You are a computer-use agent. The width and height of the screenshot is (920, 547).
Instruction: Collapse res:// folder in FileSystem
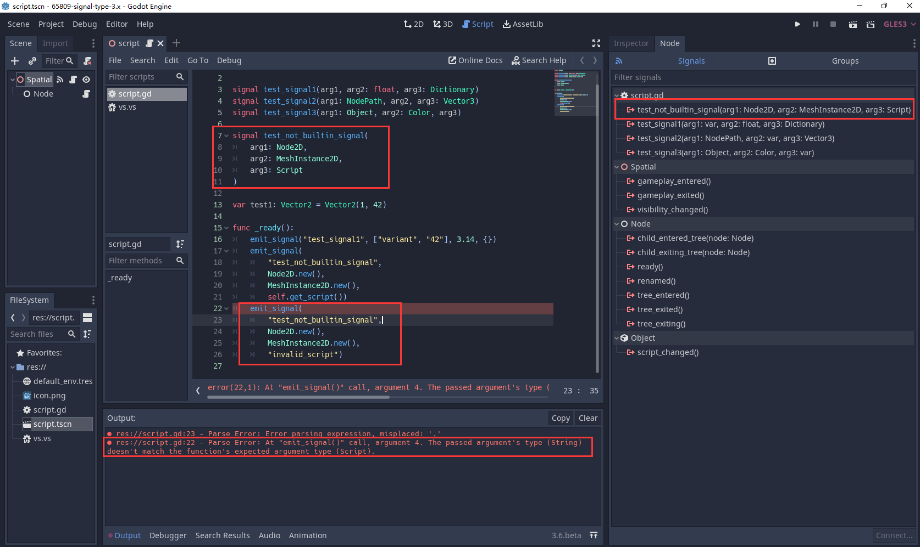[x=12, y=367]
